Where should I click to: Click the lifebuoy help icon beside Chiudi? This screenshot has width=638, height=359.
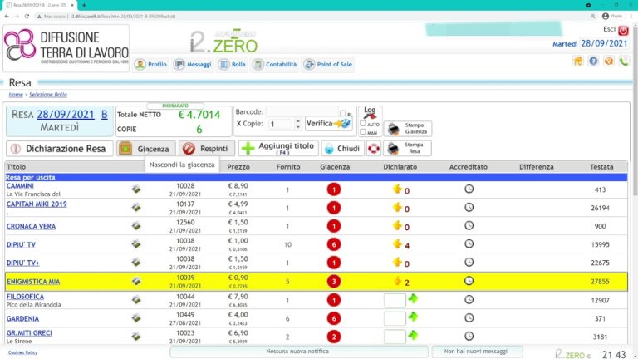click(x=374, y=149)
